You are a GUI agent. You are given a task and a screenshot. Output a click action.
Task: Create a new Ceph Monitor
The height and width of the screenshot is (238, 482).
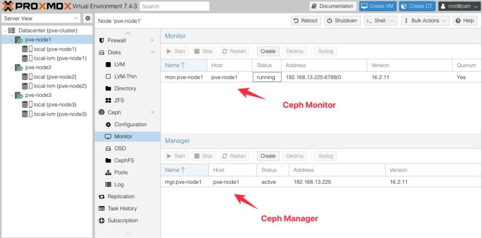tap(268, 51)
